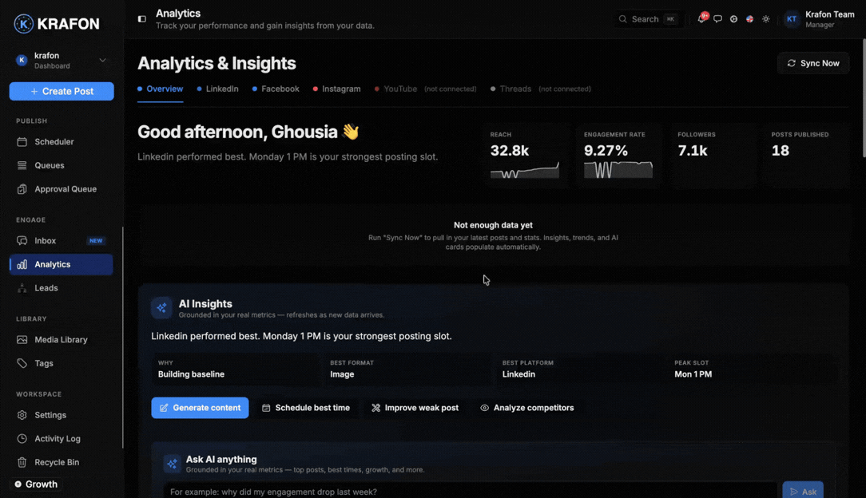Click the Tags label icon
The height and width of the screenshot is (498, 866).
pos(22,363)
